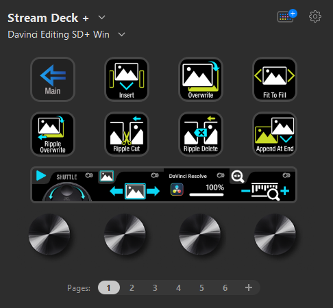Click the 100% volume value
Viewport: 333px width, 308px height.
tap(214, 188)
